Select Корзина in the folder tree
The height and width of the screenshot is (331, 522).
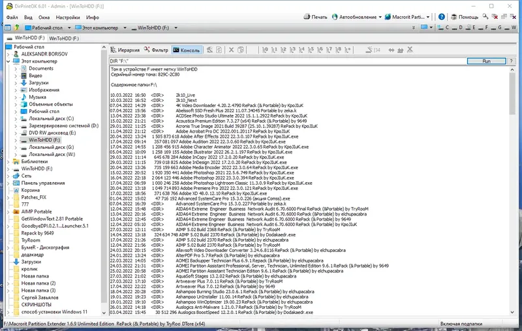pos(30,190)
